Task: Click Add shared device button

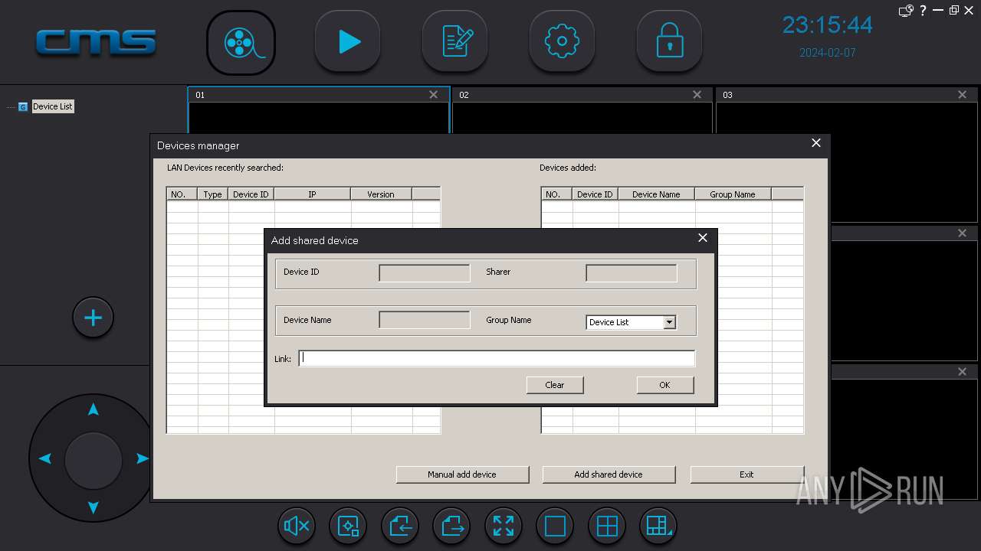Action: (x=609, y=474)
